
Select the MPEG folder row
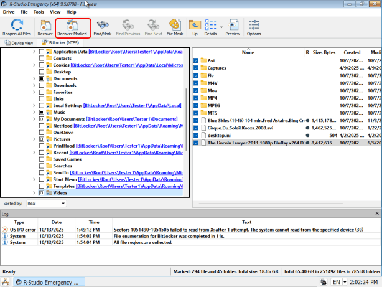[287, 106]
